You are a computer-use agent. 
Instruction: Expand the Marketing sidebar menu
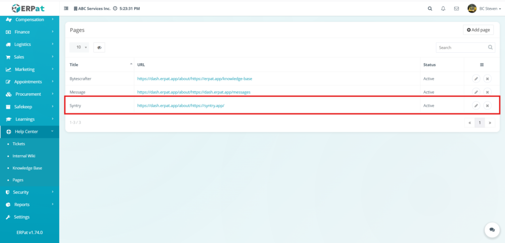point(29,69)
